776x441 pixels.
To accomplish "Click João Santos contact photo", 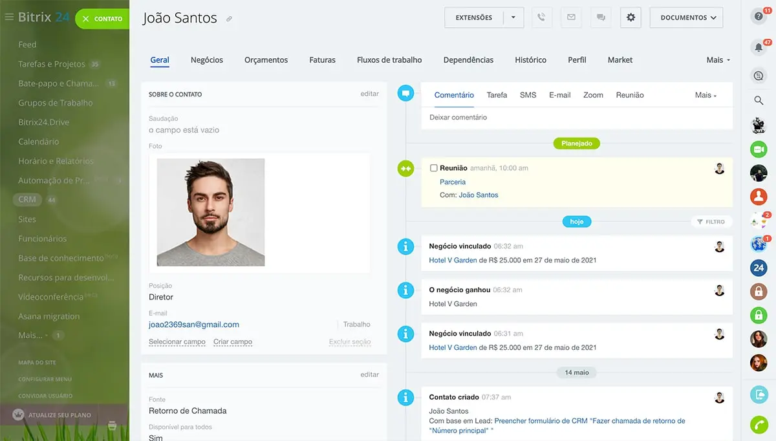I will [x=211, y=212].
